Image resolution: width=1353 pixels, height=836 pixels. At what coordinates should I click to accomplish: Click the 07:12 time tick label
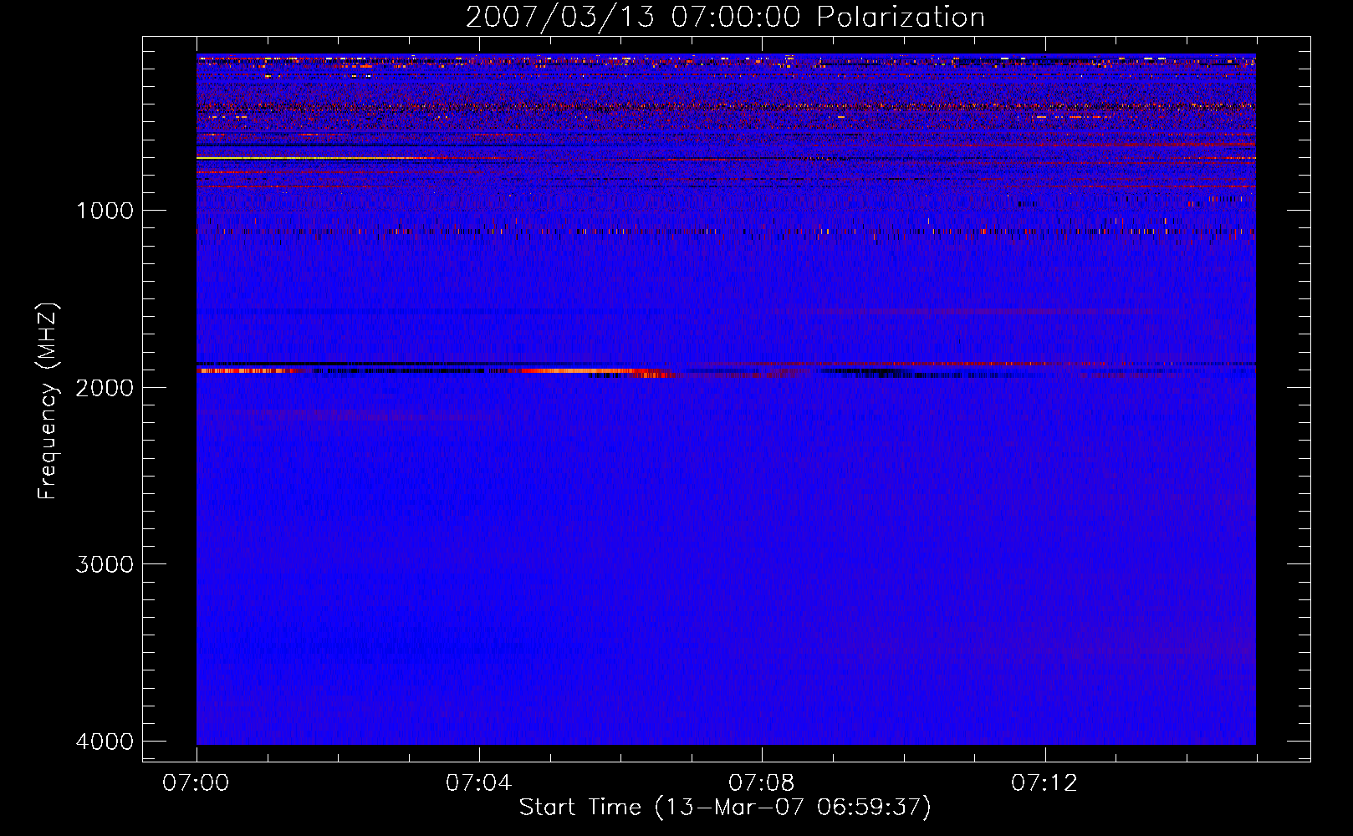[x=1044, y=783]
